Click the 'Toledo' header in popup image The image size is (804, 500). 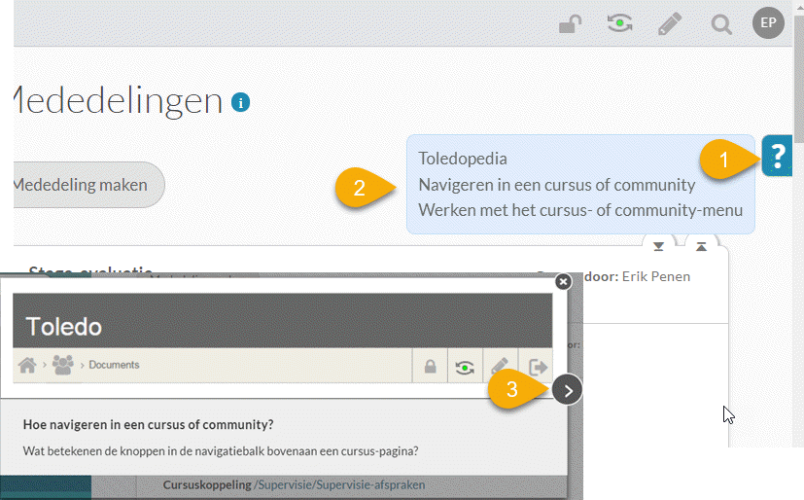(x=64, y=327)
